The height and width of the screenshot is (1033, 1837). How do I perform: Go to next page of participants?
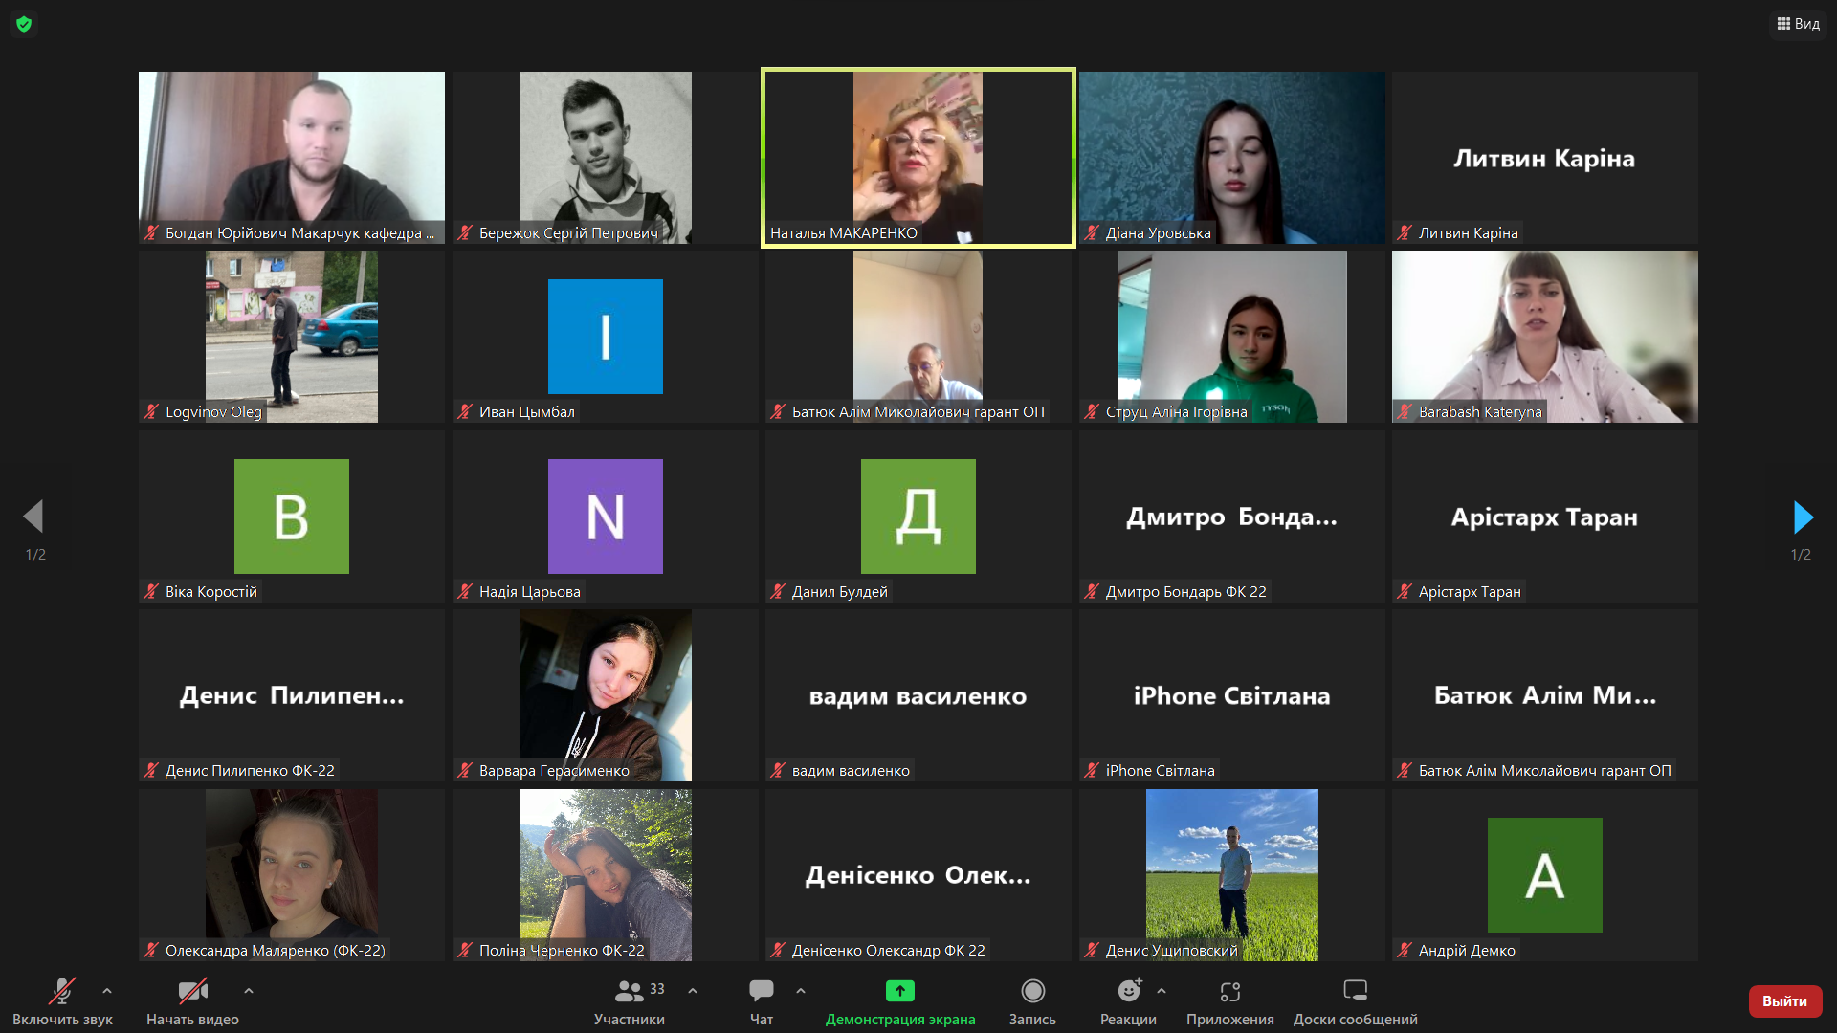click(x=1803, y=517)
